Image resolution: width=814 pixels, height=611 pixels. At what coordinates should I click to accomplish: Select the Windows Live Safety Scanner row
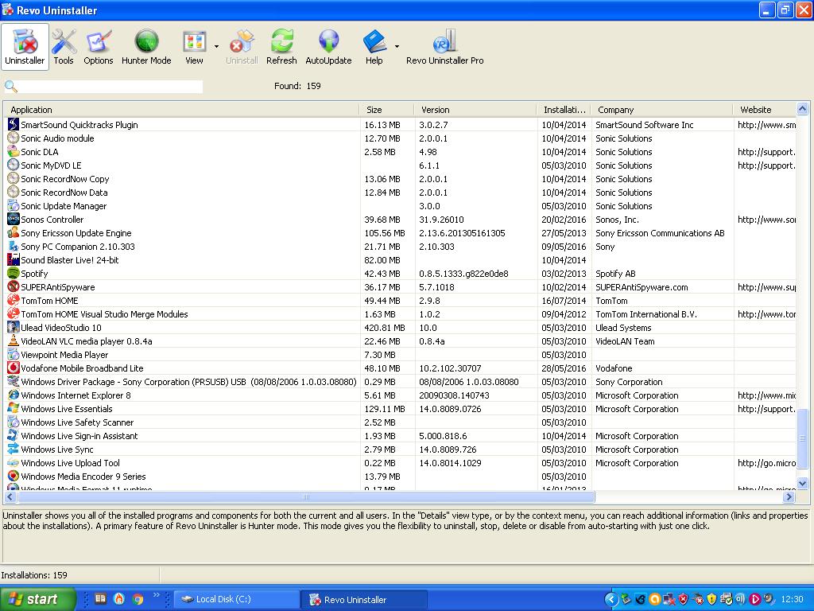pos(400,422)
